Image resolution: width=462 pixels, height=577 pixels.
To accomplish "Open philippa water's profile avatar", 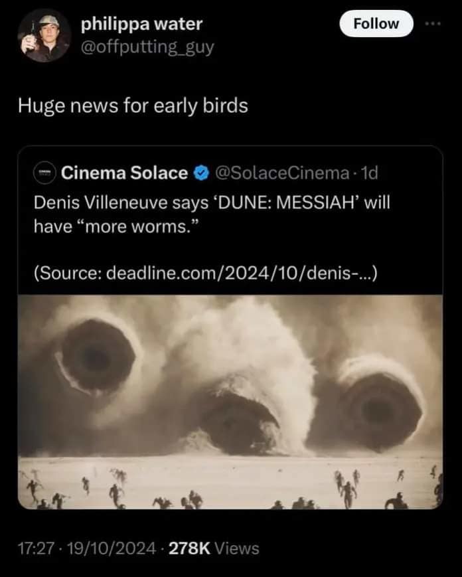I will (43, 35).
